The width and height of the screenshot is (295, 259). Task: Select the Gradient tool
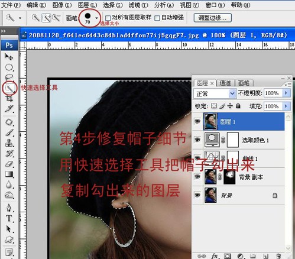point(9,174)
